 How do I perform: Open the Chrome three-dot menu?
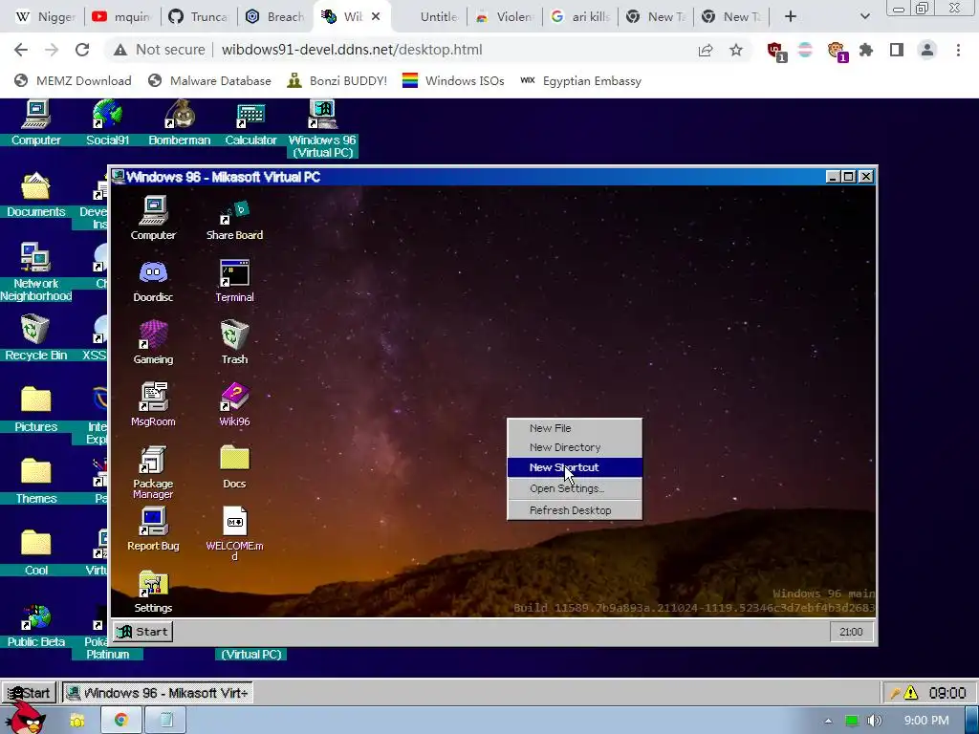click(958, 50)
